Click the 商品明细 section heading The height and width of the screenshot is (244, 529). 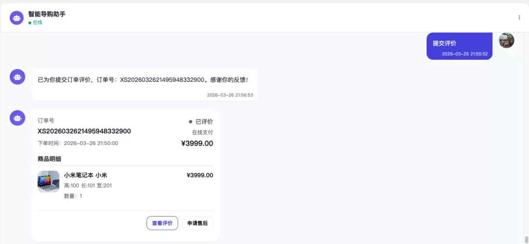49,159
